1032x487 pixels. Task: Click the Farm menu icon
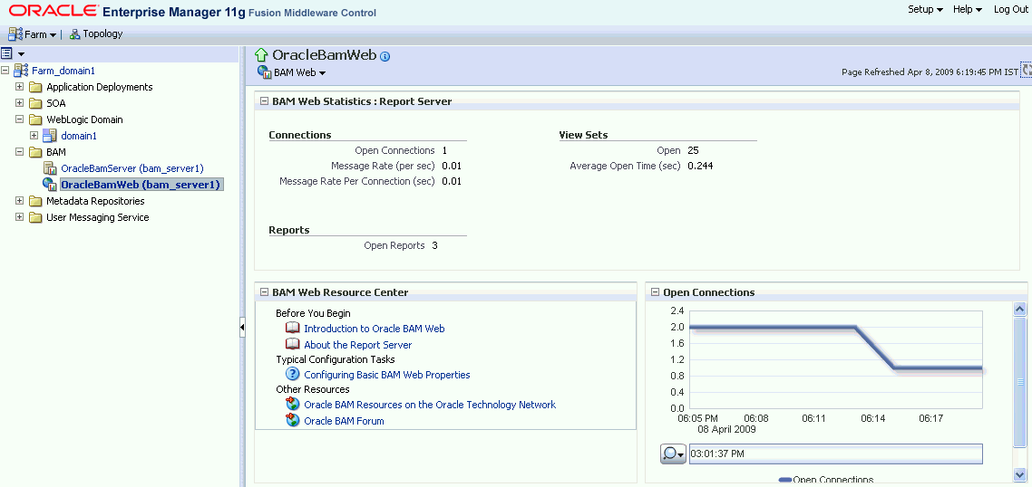(15, 34)
